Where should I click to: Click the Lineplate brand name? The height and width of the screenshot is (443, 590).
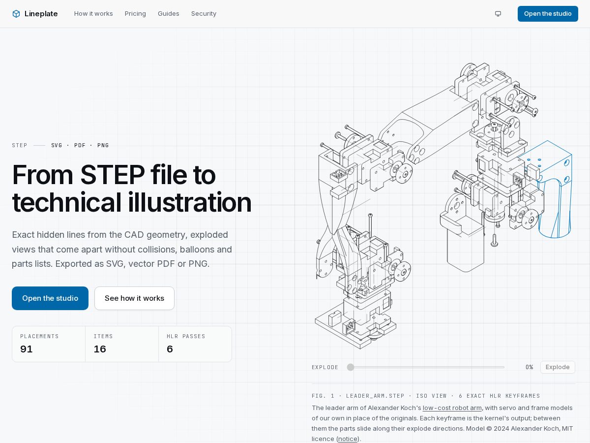click(x=41, y=14)
